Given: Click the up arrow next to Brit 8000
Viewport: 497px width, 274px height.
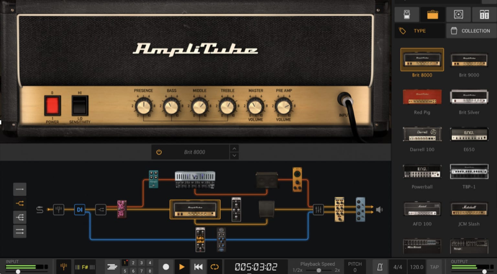Looking at the screenshot, I should click(234, 148).
